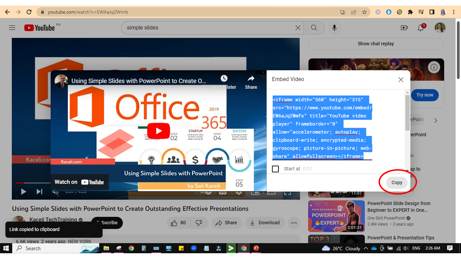Viewport: 461px width, 259px height.
Task: Bookmark this page with star icon
Action: (x=364, y=12)
